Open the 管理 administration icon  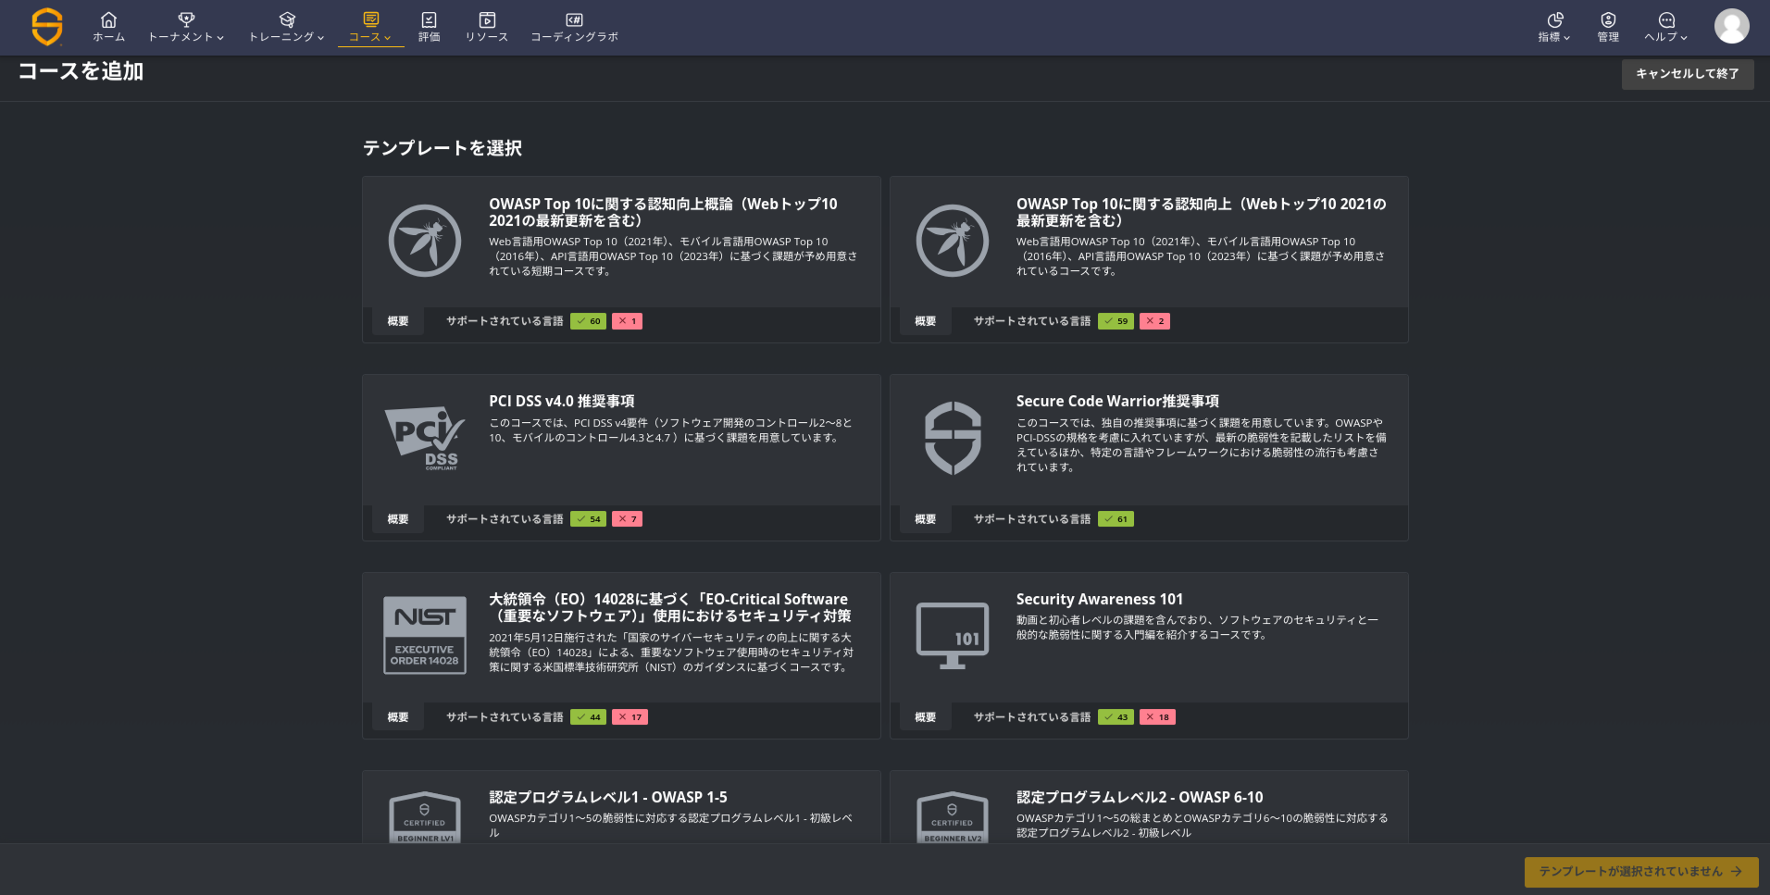tap(1608, 19)
